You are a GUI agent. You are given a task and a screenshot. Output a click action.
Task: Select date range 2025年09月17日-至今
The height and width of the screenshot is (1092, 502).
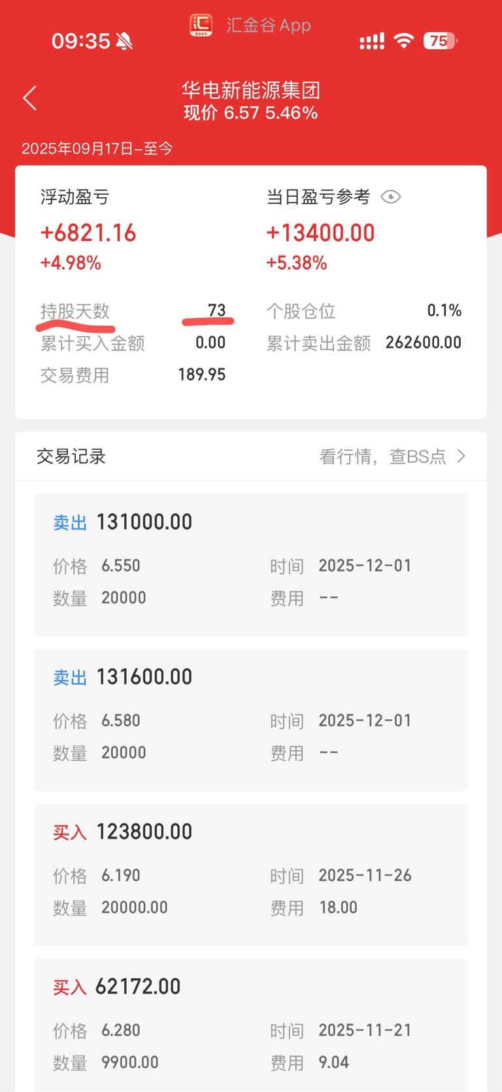click(97, 148)
